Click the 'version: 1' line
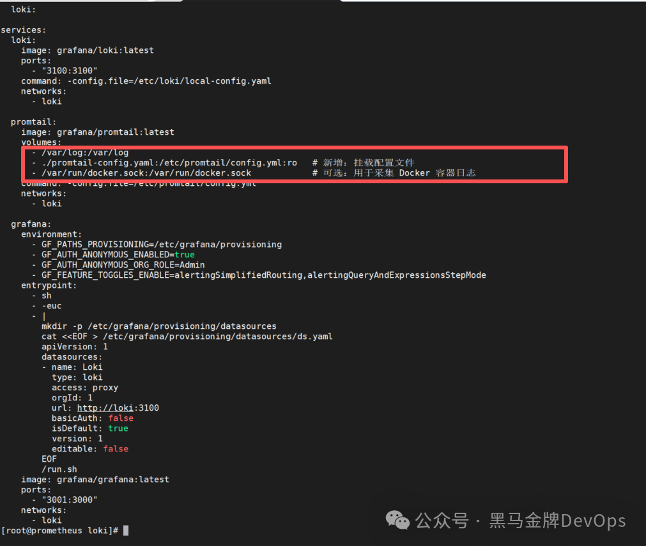646x546 pixels. [x=77, y=439]
